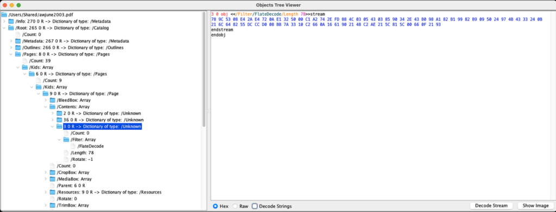The image size is (556, 212).
Task: Click the folder icon beside /Contents: Array
Action: [x=53, y=107]
